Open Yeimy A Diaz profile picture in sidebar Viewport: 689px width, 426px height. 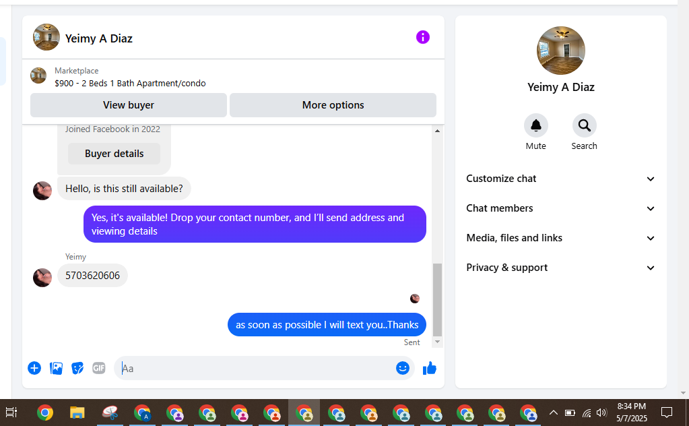[x=560, y=51]
